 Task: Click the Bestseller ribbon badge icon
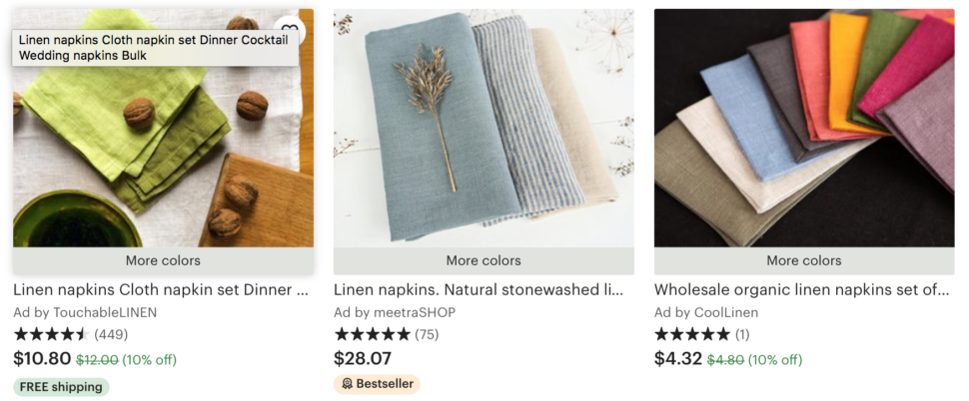tap(347, 384)
